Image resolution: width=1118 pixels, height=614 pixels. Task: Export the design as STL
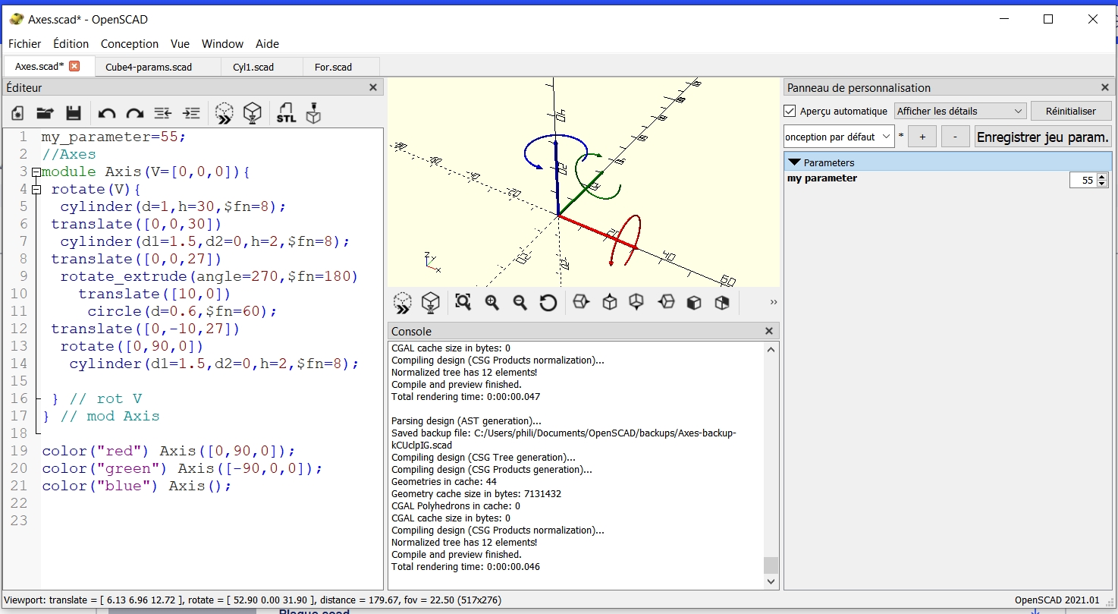tap(286, 113)
